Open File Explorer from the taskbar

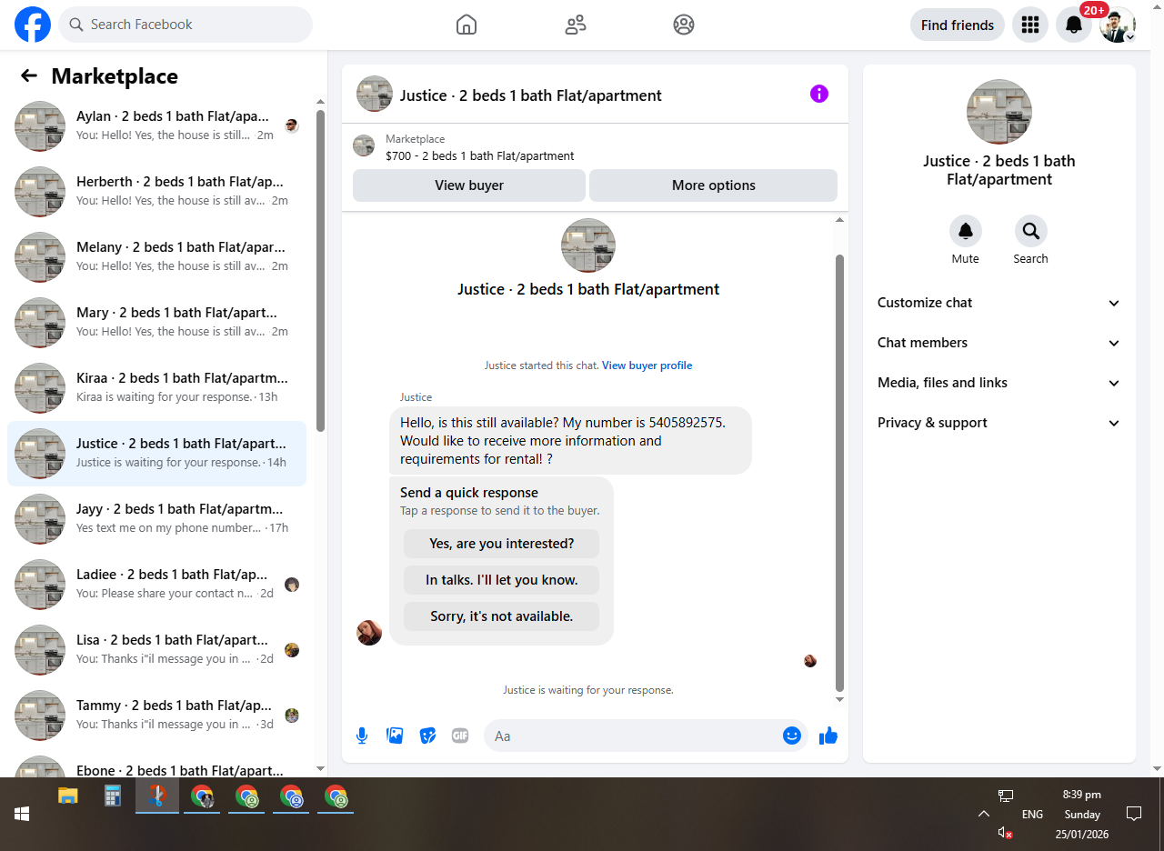tap(68, 797)
